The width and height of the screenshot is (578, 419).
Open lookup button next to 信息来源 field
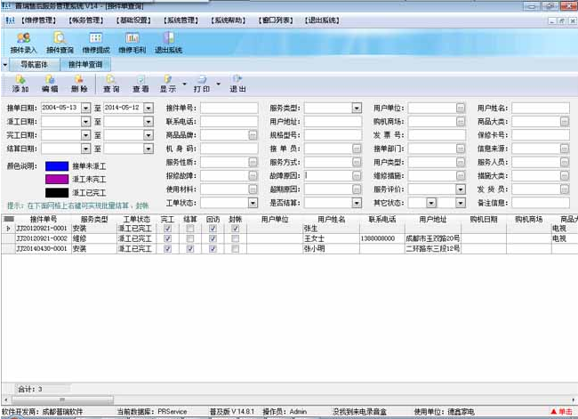point(565,149)
